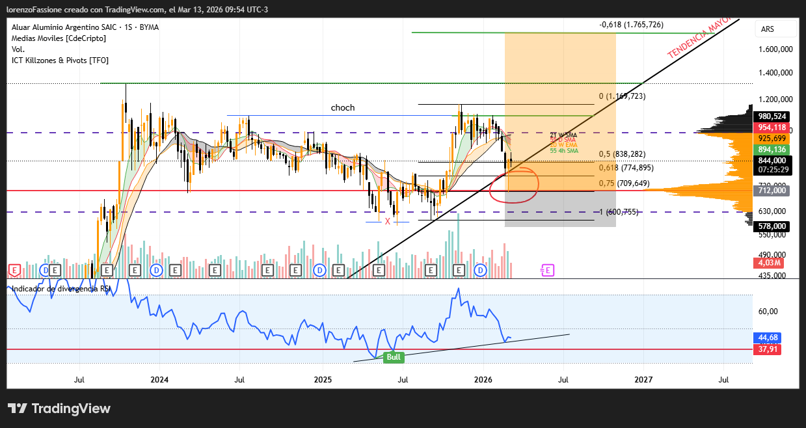Open the ARS currency selector

tap(775, 29)
